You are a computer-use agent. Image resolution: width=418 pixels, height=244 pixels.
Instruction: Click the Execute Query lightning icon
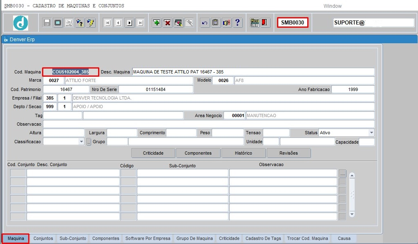pyautogui.click(x=91, y=23)
